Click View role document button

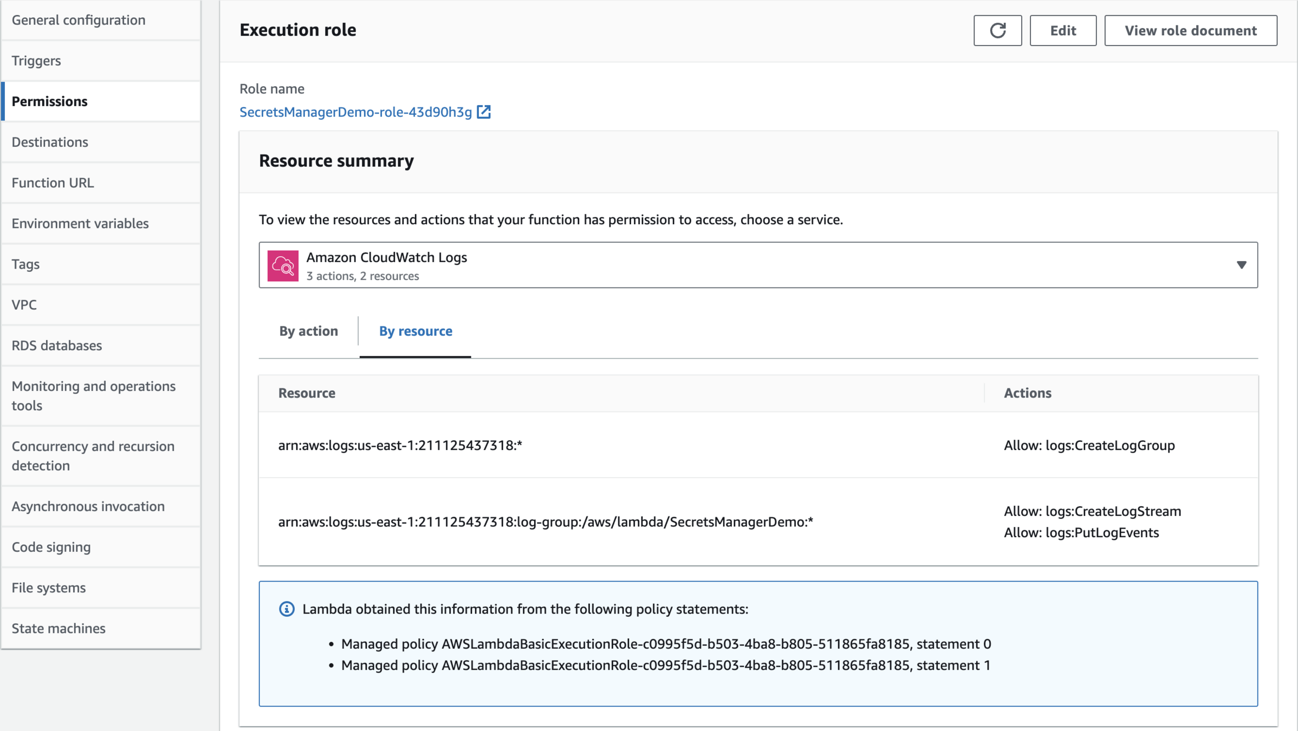click(x=1190, y=30)
